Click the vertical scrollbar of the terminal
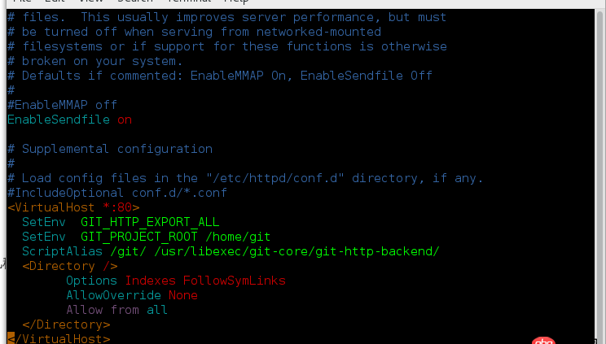Viewport: 606px width, 344px height. 599,176
